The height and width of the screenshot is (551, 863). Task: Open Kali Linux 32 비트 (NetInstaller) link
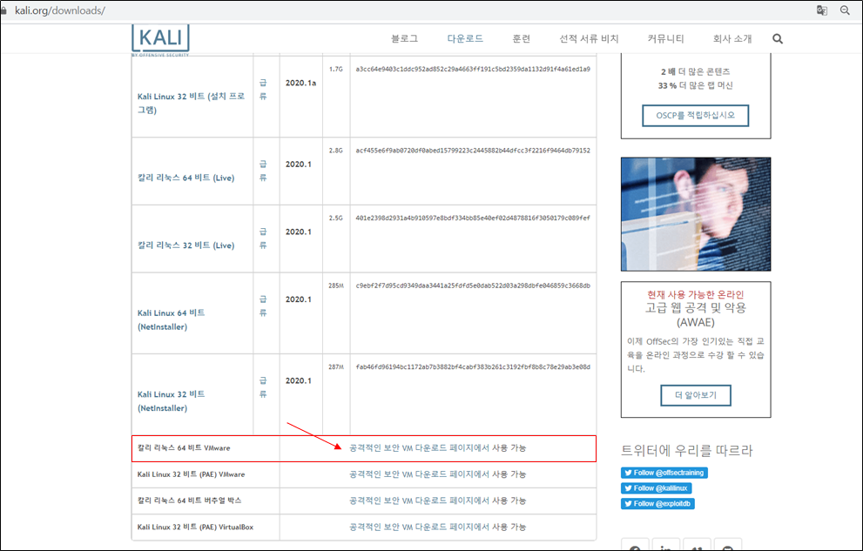click(172, 401)
